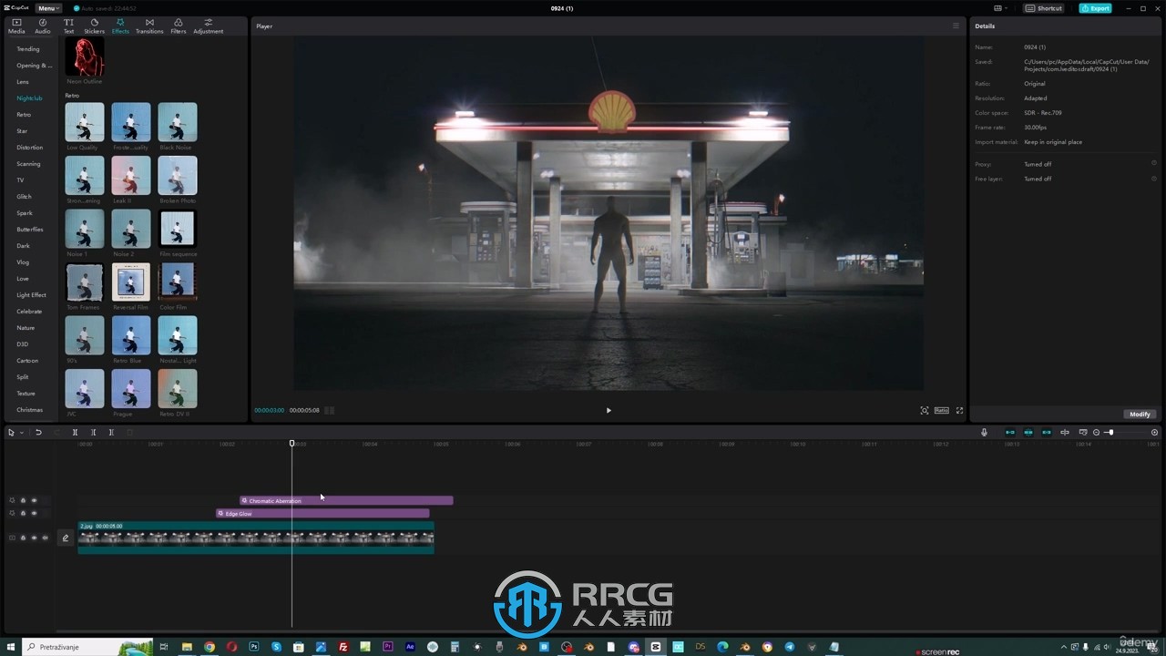This screenshot has width=1166, height=656.
Task: Select the Light Effect category
Action: [x=31, y=295]
